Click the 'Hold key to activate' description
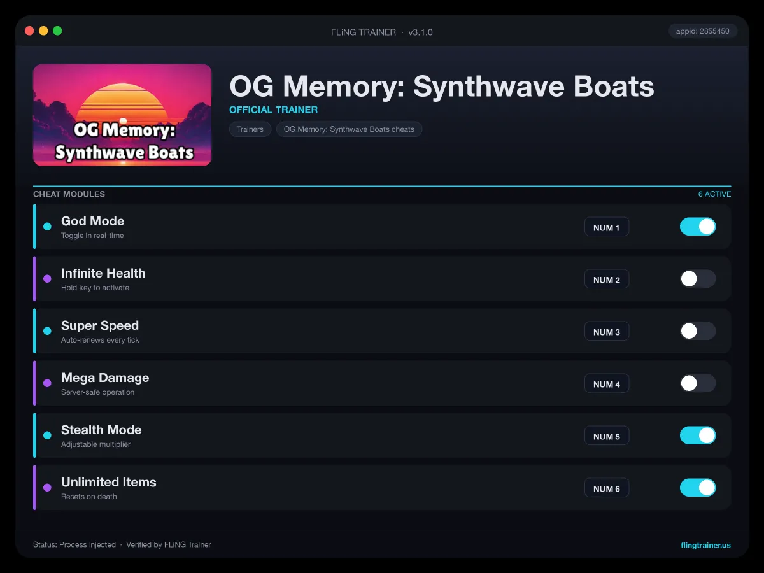 (x=95, y=288)
